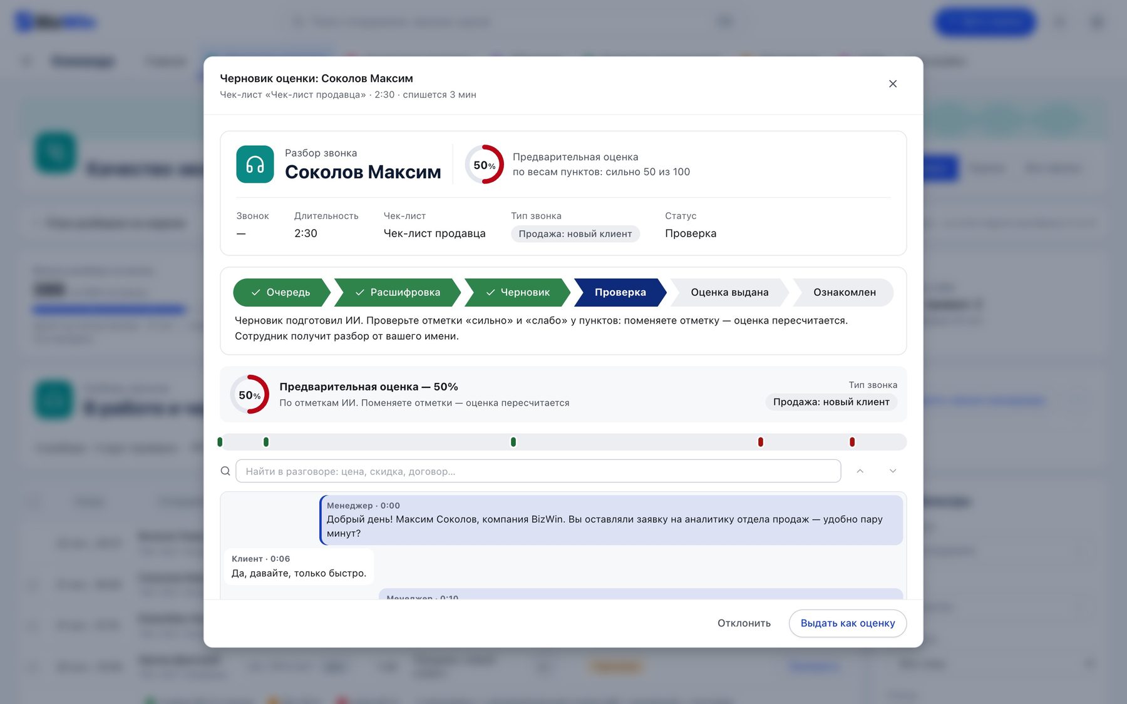
Task: Select the Расшифровка step
Action: [x=398, y=292]
